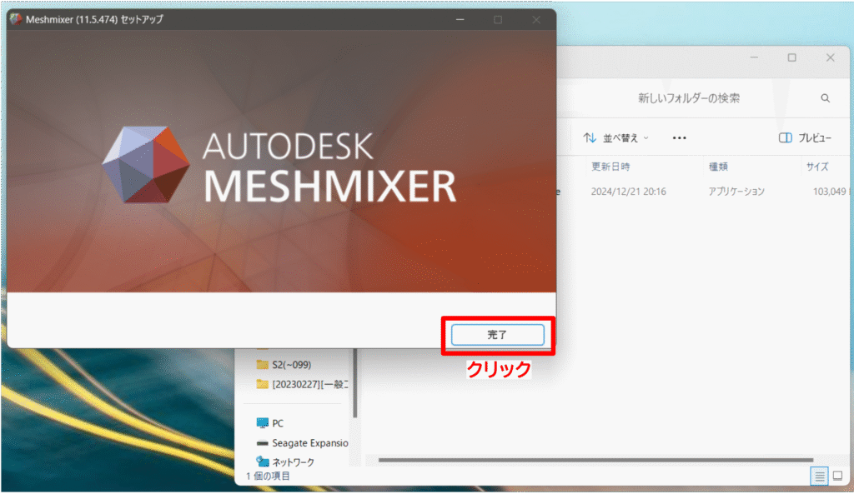Sort by the サイズ column header
This screenshot has height=494, width=854.
tap(817, 167)
